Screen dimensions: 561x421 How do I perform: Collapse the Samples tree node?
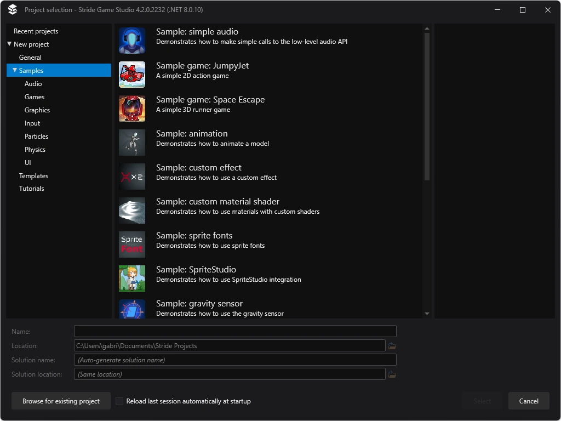click(x=15, y=70)
